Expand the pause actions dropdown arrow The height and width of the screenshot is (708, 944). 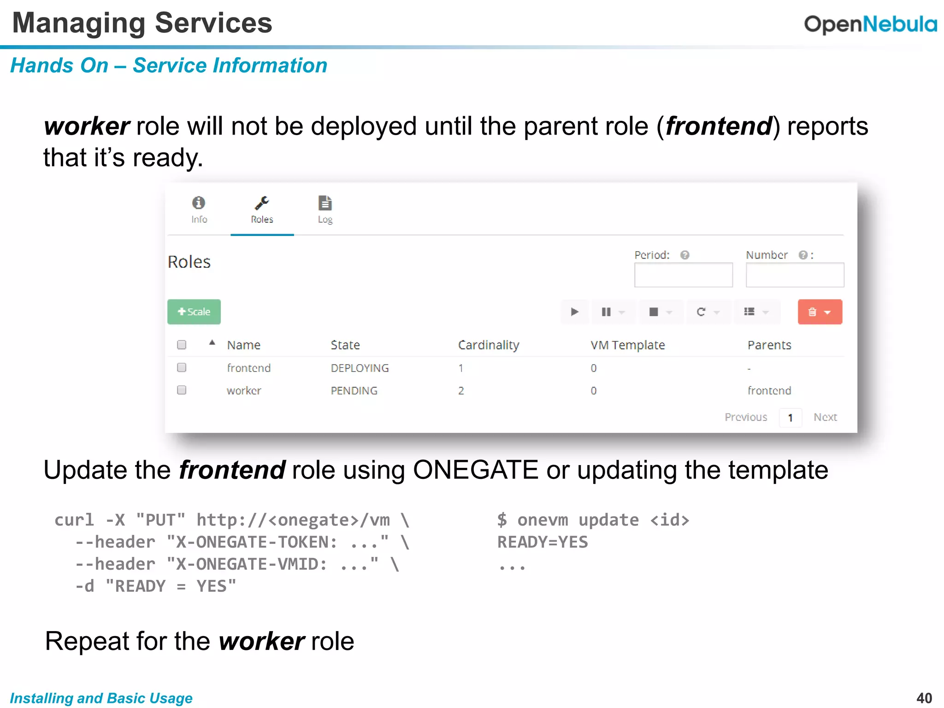[x=622, y=313]
